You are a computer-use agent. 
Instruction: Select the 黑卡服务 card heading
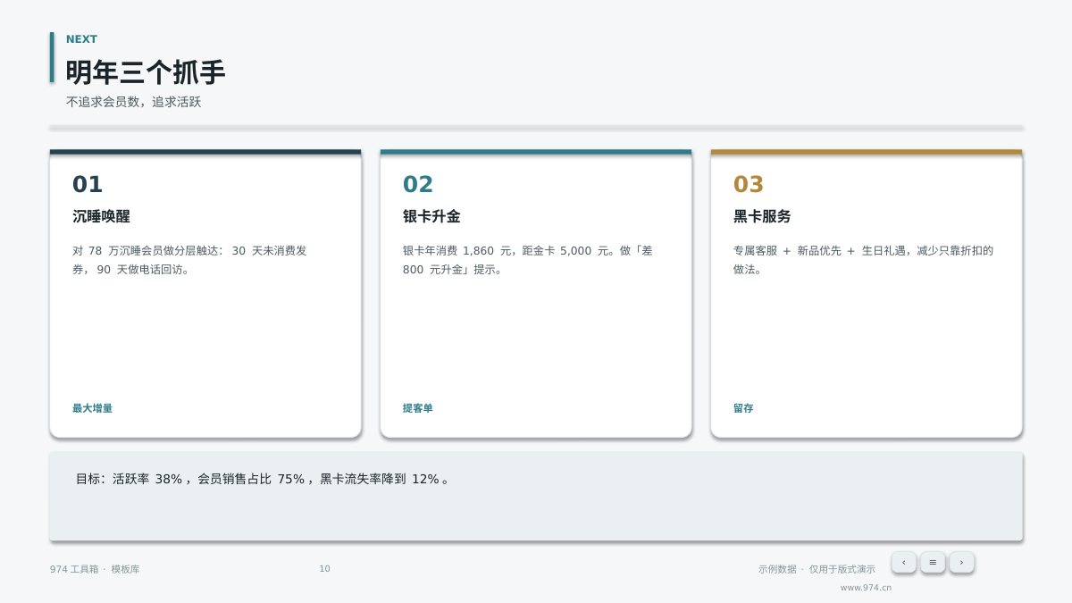tap(762, 216)
